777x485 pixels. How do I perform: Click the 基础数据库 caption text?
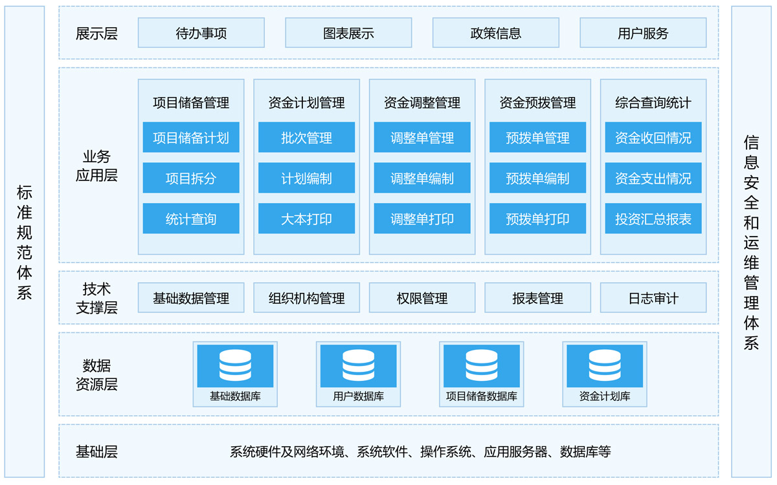pyautogui.click(x=235, y=396)
